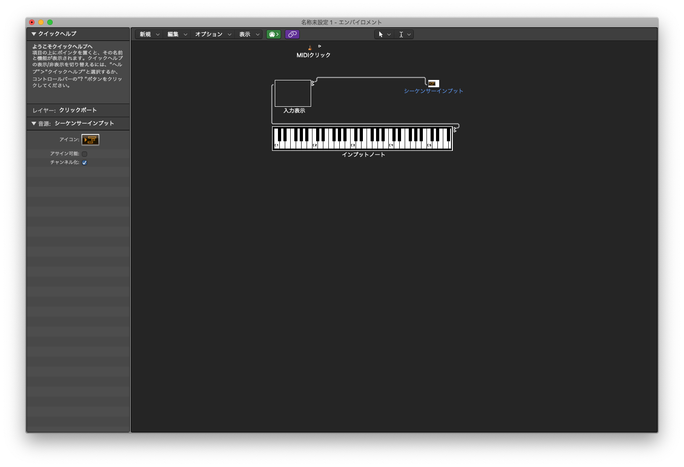This screenshot has width=684, height=467.
Task: Collapse the クイックヘルプ section
Action: (x=34, y=34)
